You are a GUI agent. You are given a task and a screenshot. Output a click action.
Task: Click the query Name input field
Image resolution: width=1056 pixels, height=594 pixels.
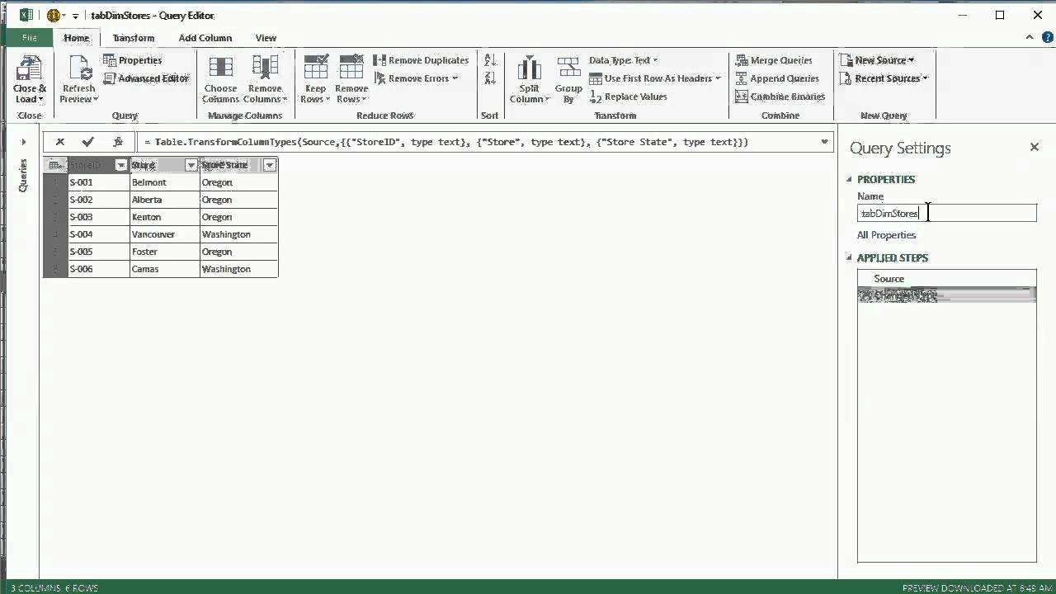(x=946, y=214)
